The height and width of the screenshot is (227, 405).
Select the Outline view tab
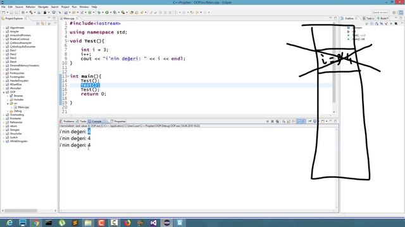click(x=349, y=18)
